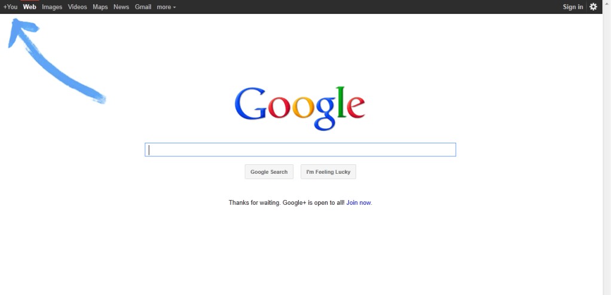The image size is (612, 295).
Task: Click the colorful Google logo
Action: click(x=300, y=109)
